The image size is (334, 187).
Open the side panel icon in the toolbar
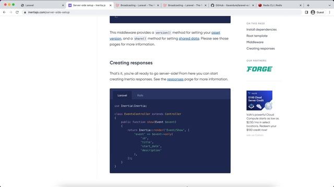[x=306, y=12]
